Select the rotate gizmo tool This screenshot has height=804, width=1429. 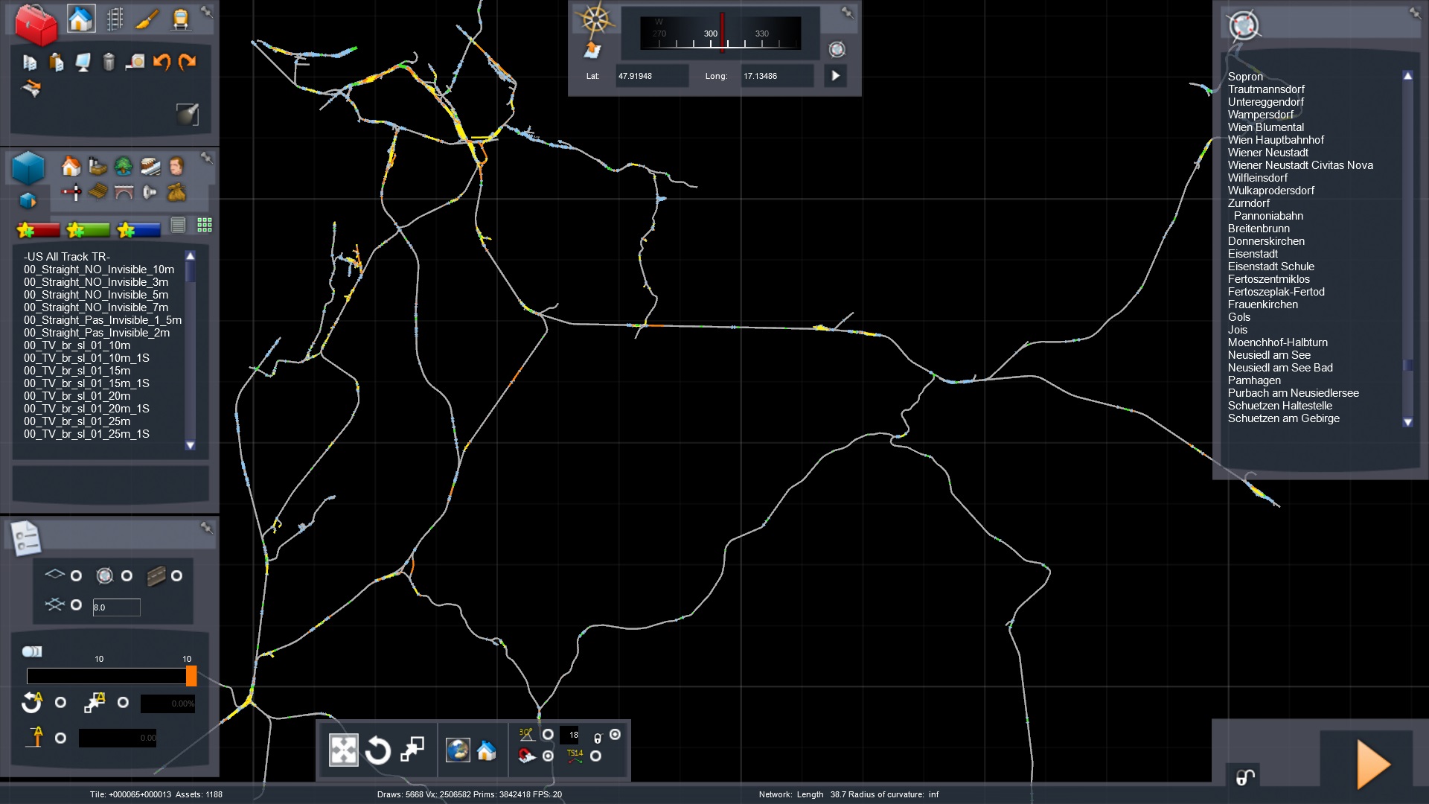click(x=377, y=750)
